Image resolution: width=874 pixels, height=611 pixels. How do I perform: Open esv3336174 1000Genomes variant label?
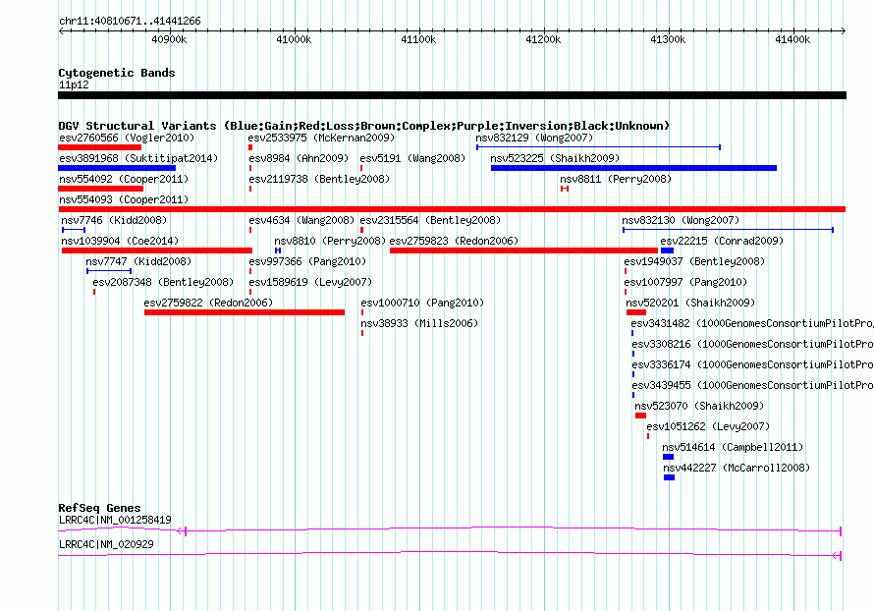coord(752,364)
